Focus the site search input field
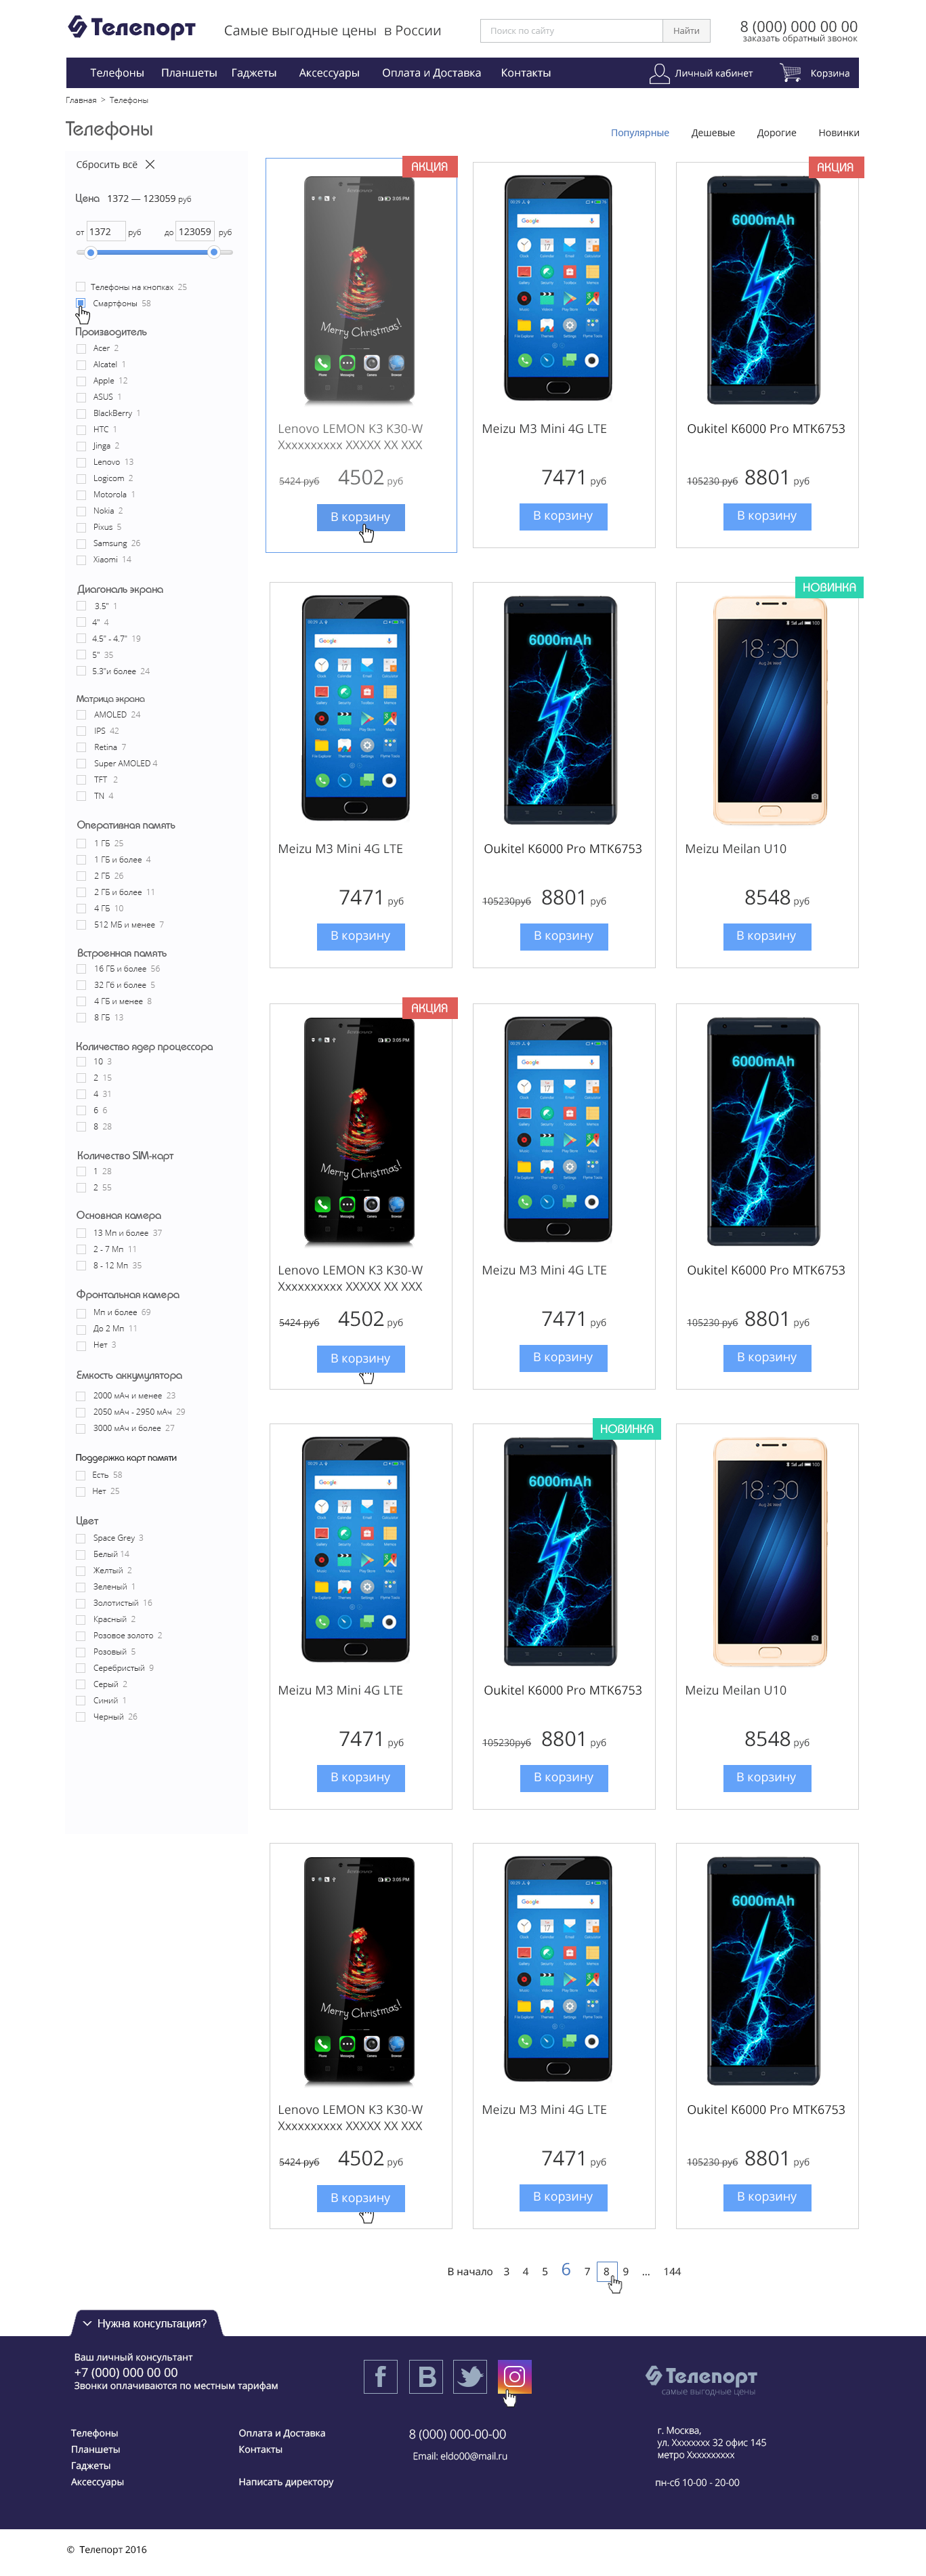Image resolution: width=926 pixels, height=2576 pixels. click(x=571, y=31)
